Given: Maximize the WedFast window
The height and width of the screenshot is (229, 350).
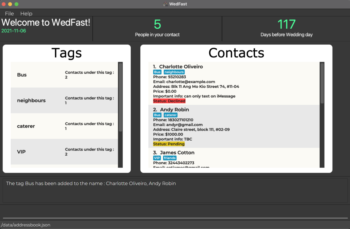Looking at the screenshot, I should pos(16,4).
